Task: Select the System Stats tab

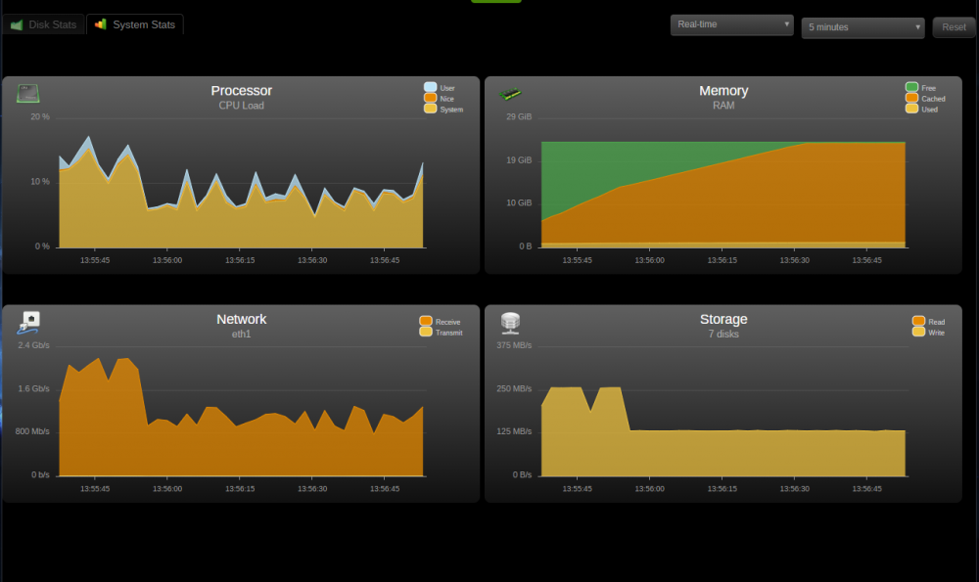Action: [x=135, y=24]
